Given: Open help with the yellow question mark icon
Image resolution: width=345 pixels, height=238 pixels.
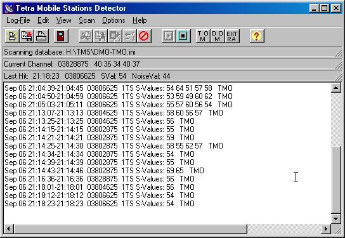Looking at the screenshot, I should (257, 36).
